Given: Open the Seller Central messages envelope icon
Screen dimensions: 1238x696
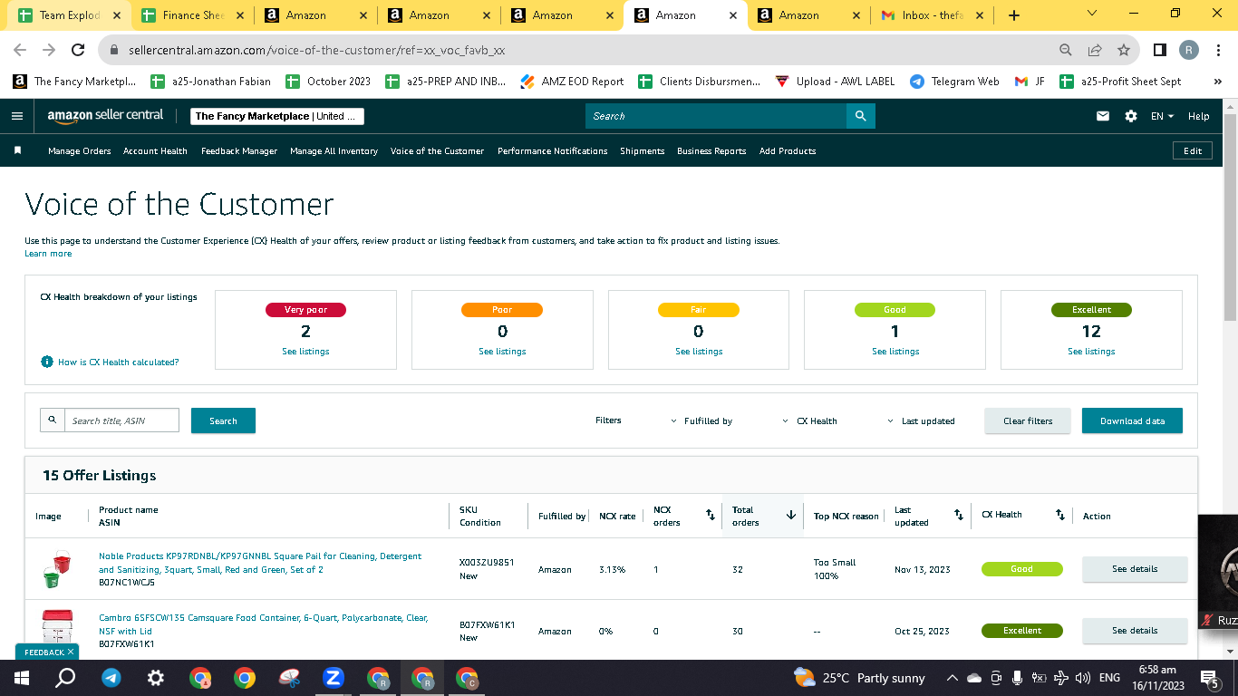Looking at the screenshot, I should [x=1103, y=116].
